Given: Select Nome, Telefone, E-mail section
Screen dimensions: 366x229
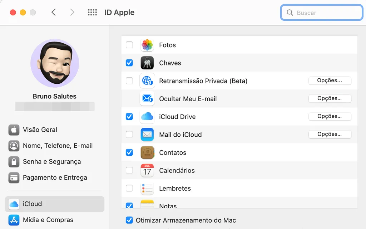Looking at the screenshot, I should [x=55, y=146].
